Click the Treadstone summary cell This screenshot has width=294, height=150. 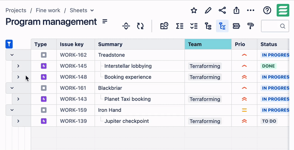point(140,55)
